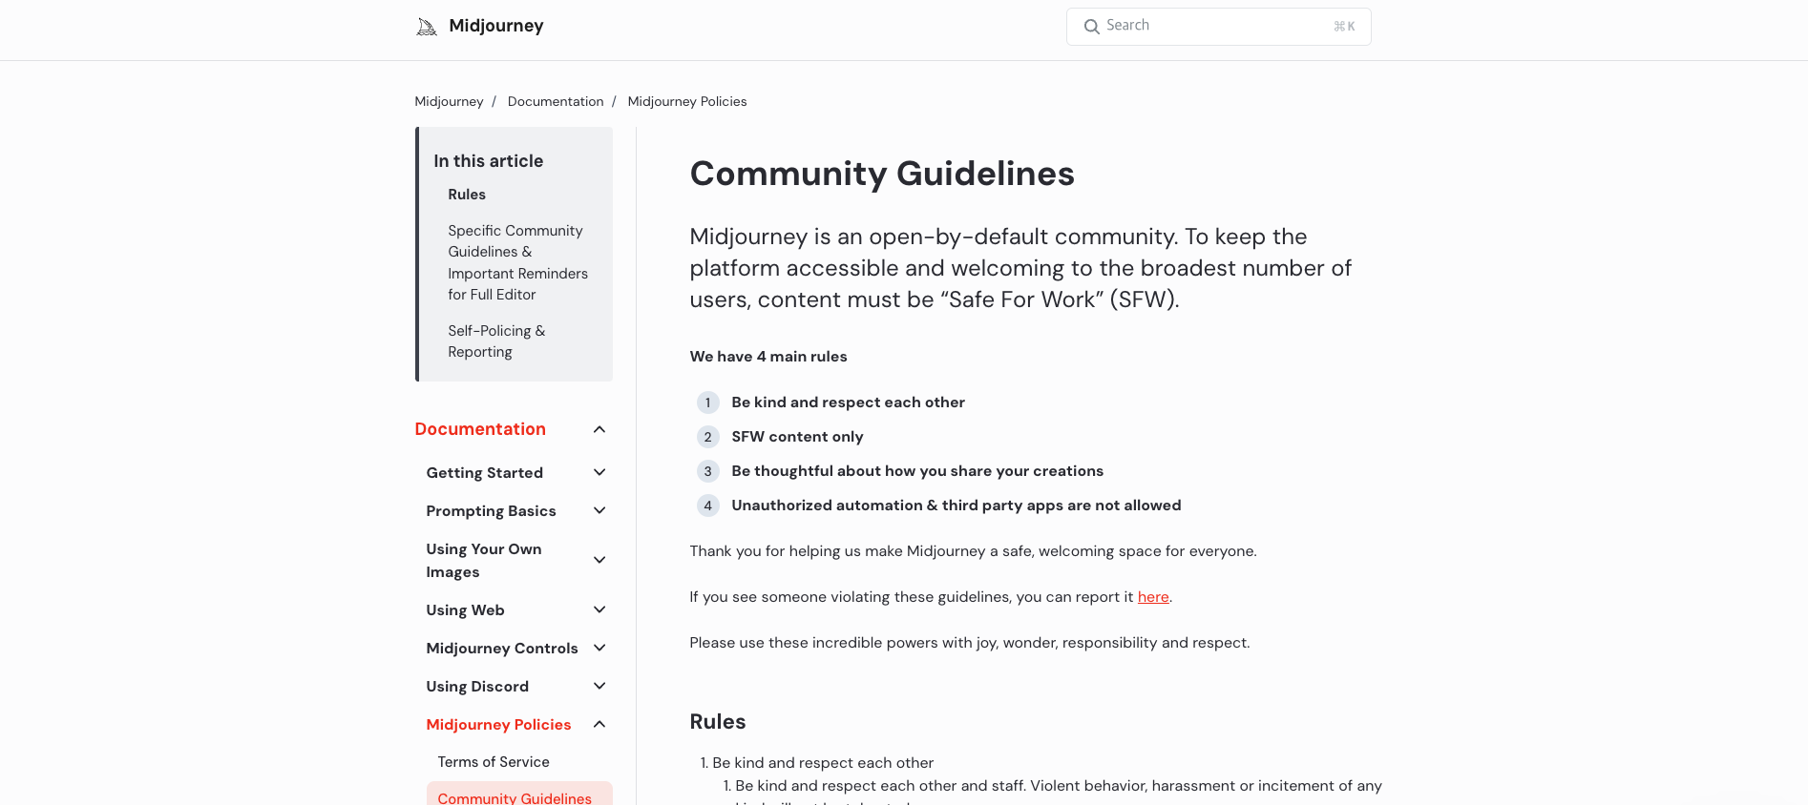The height and width of the screenshot is (805, 1808).
Task: Focus the Search input field
Action: click(1219, 27)
